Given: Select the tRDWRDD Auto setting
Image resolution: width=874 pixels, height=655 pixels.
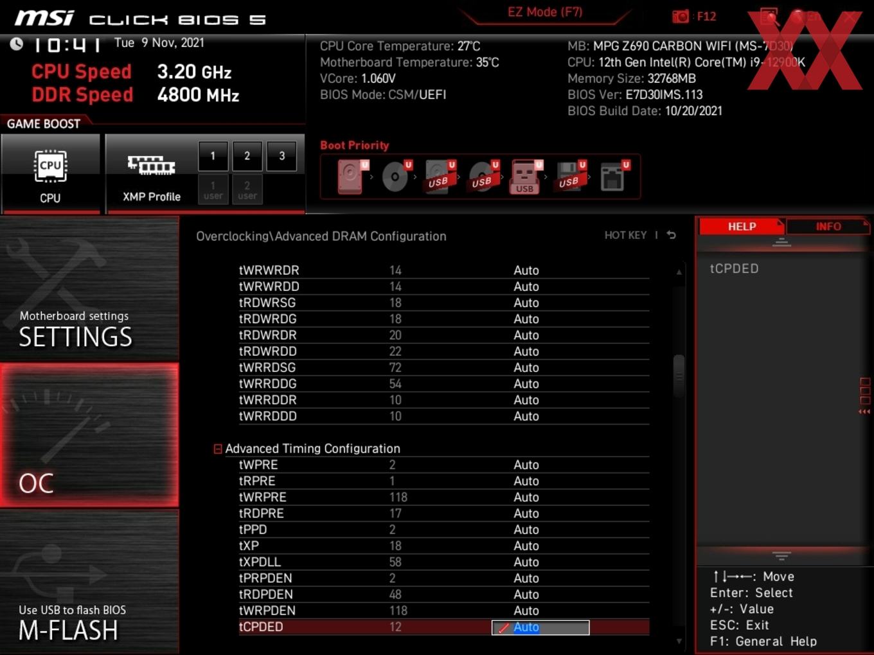Looking at the screenshot, I should [x=526, y=351].
